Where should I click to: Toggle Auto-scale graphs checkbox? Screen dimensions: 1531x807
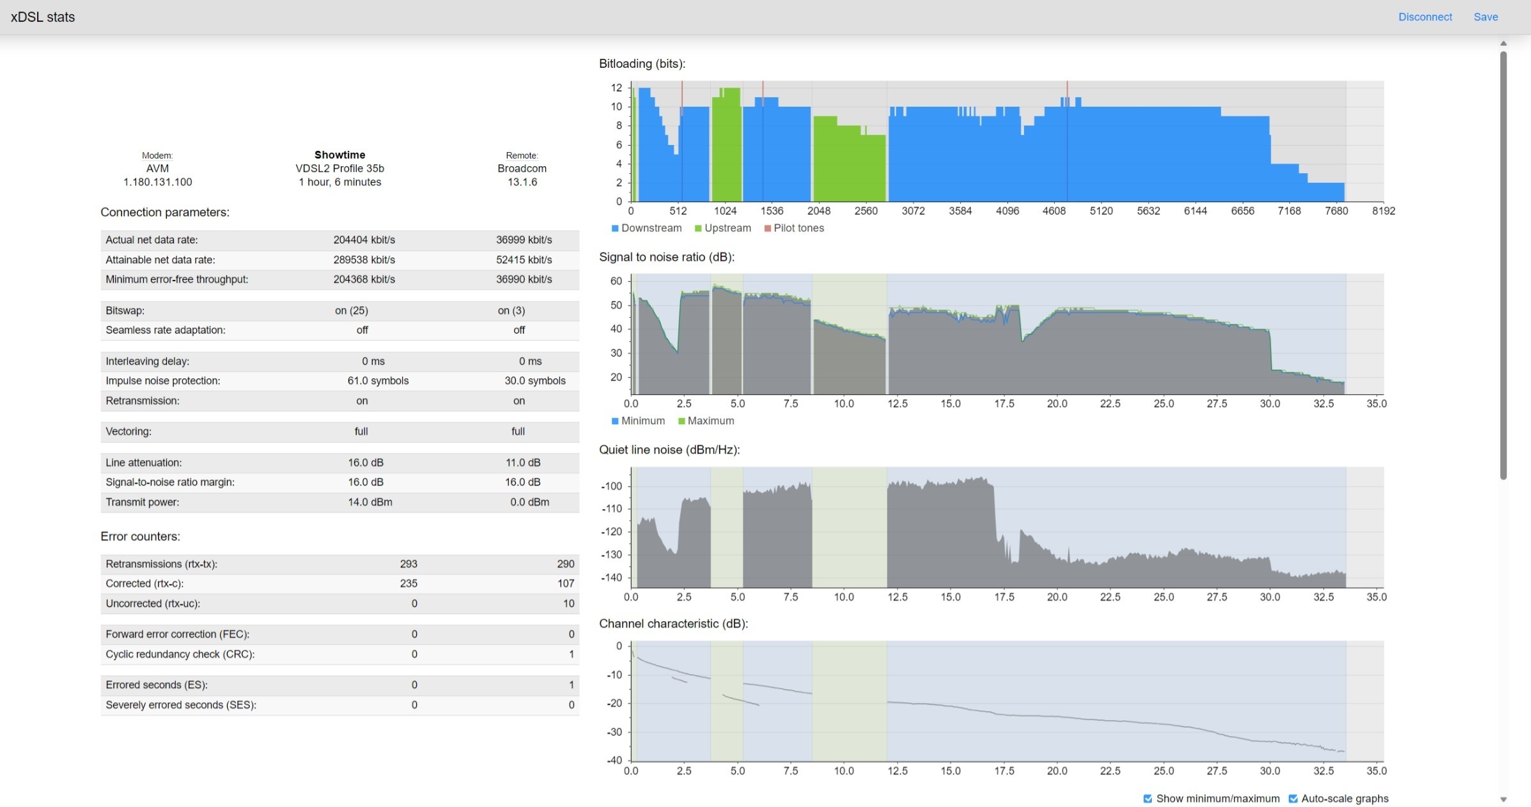tap(1293, 799)
